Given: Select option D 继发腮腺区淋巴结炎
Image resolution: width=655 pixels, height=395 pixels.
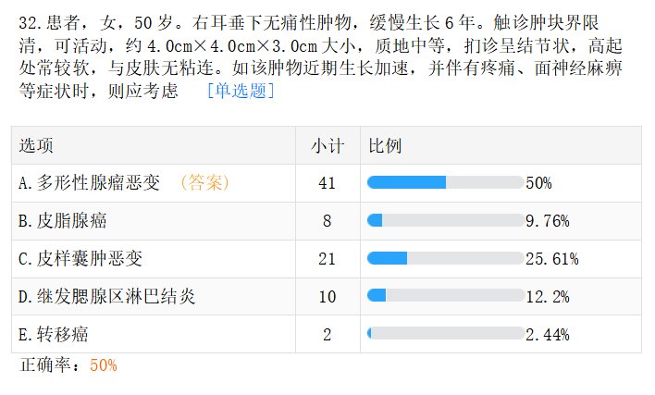Looking at the screenshot, I should coord(106,297).
